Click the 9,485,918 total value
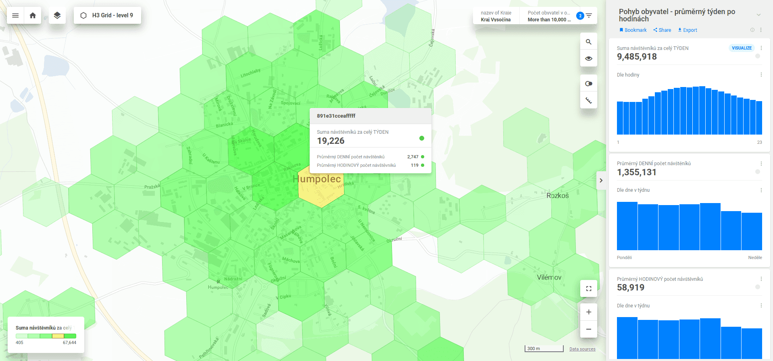The width and height of the screenshot is (773, 361). 637,57
